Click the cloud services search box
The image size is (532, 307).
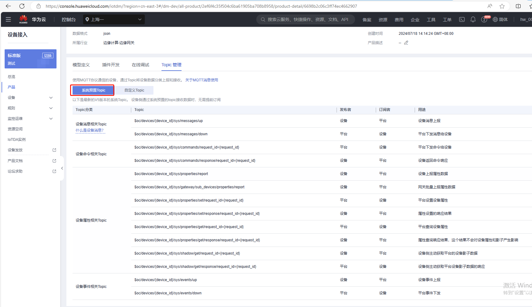pos(305,19)
